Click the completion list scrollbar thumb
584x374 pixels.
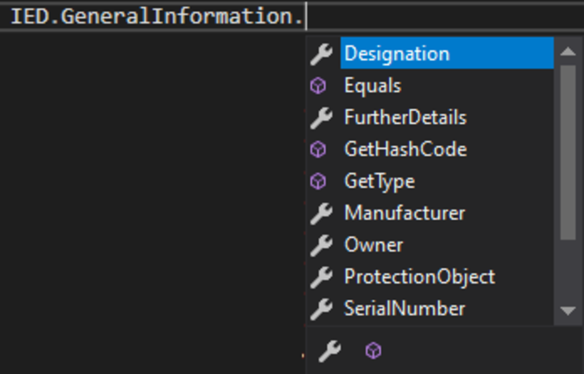click(x=568, y=153)
